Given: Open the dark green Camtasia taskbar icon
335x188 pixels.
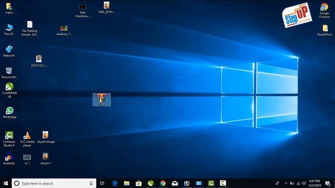Looking at the screenshot, I should click(x=211, y=183).
